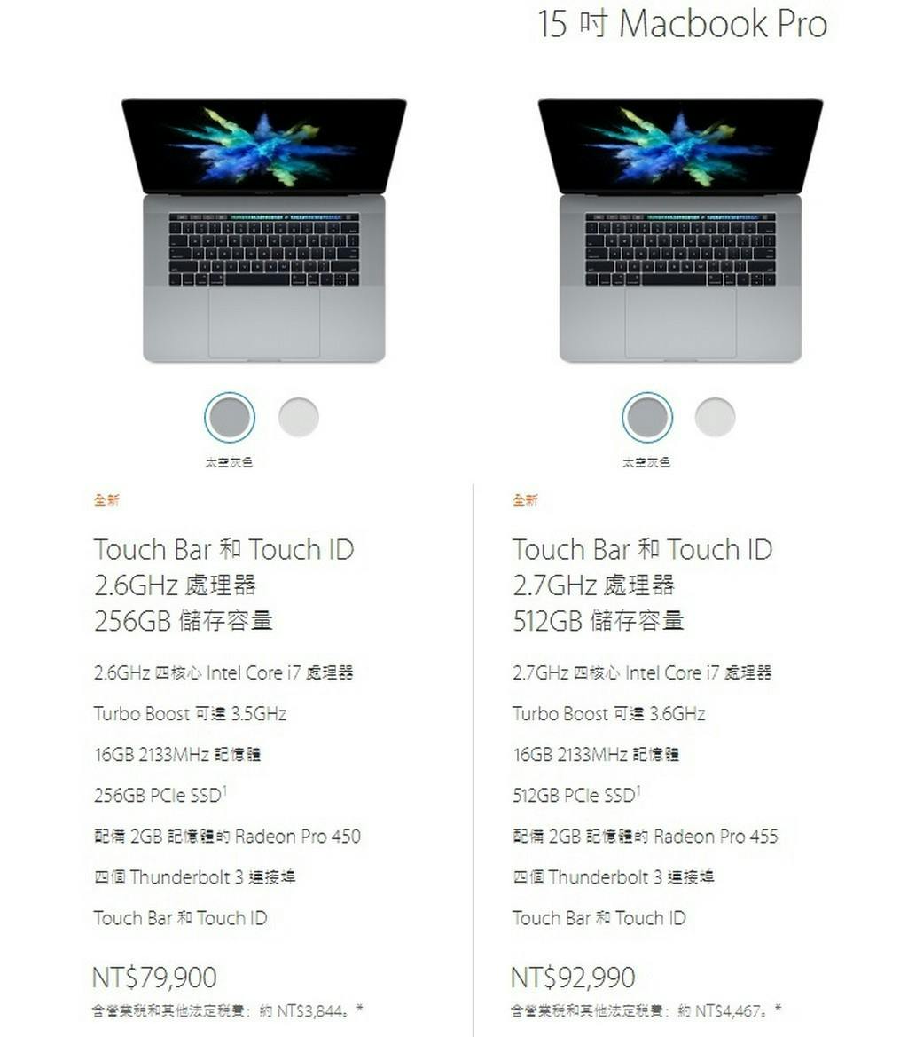Click the NT$92,990 price
The height and width of the screenshot is (1037, 908).
point(573,978)
